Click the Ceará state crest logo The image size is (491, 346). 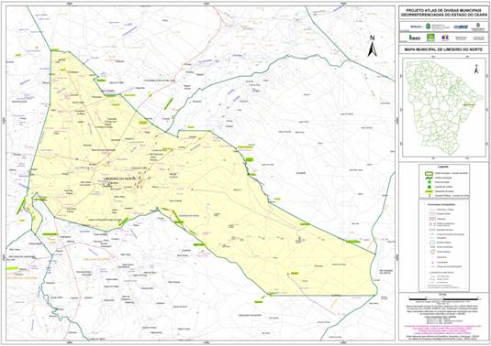pyautogui.click(x=428, y=27)
